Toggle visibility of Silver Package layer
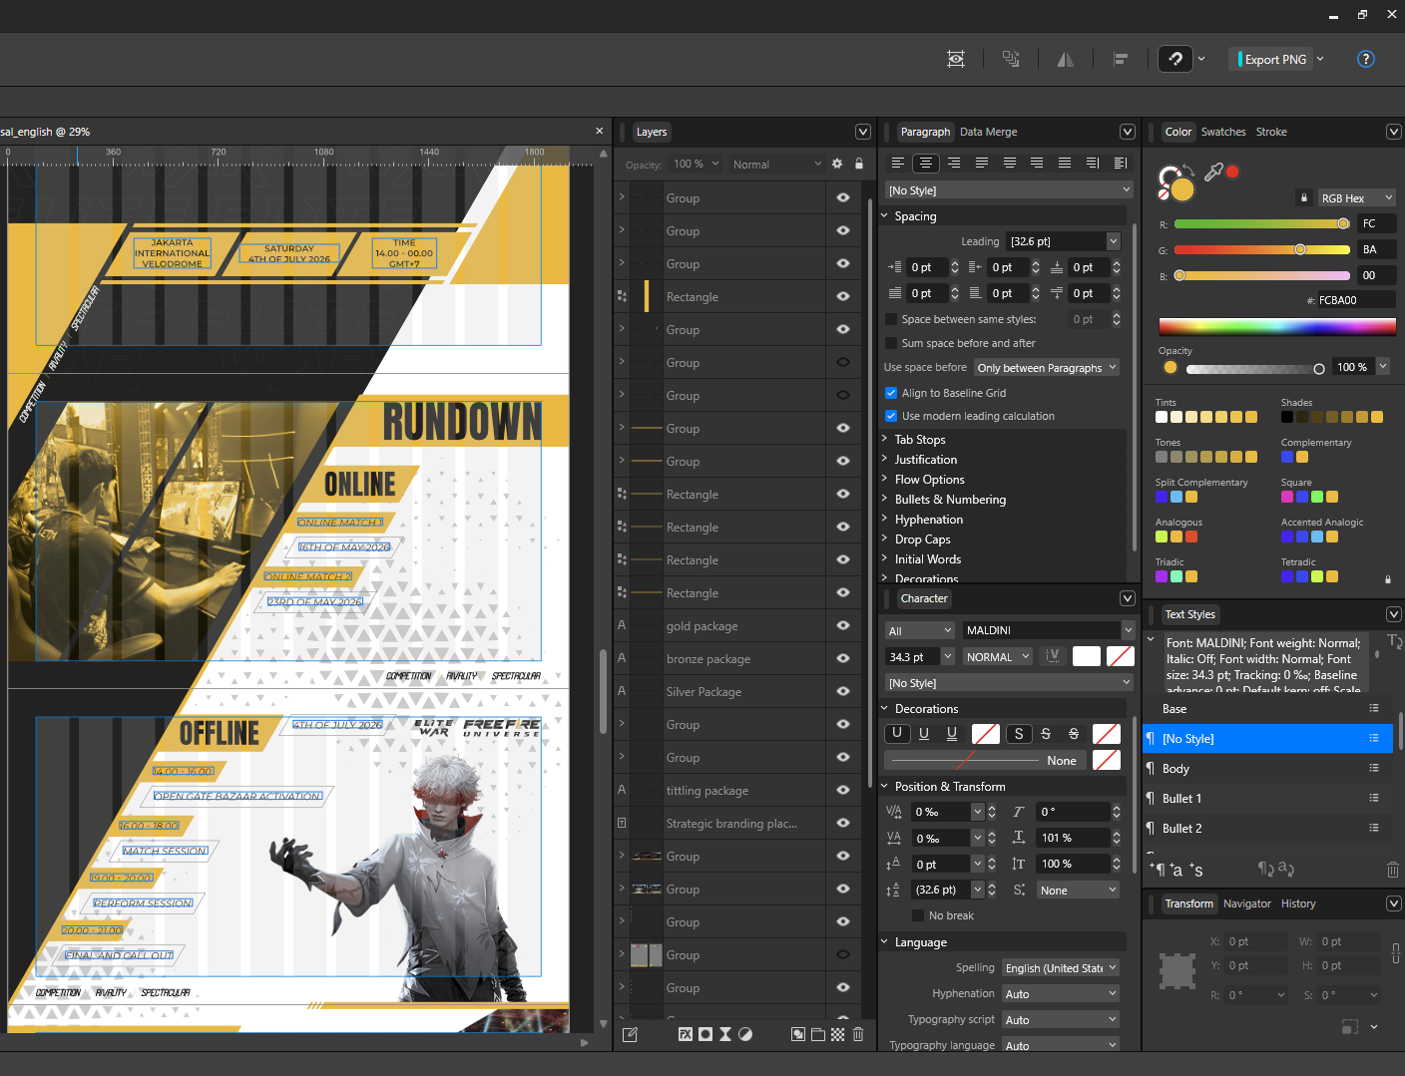1405x1076 pixels. tap(843, 691)
